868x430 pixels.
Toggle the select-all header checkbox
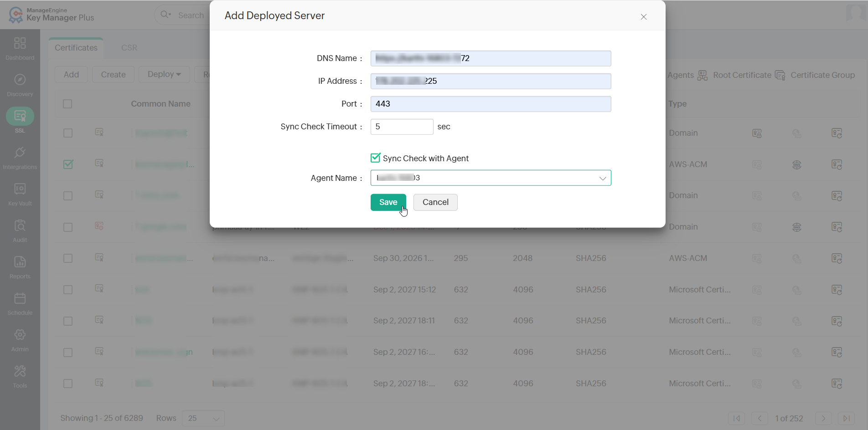click(x=67, y=104)
